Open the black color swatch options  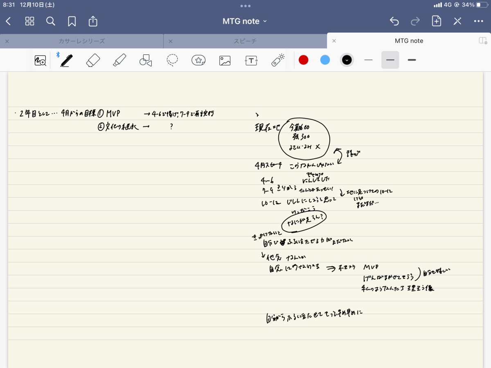[347, 60]
